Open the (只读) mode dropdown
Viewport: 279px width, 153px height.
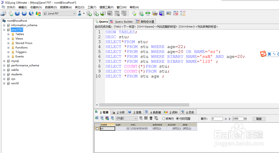(x=126, y=118)
